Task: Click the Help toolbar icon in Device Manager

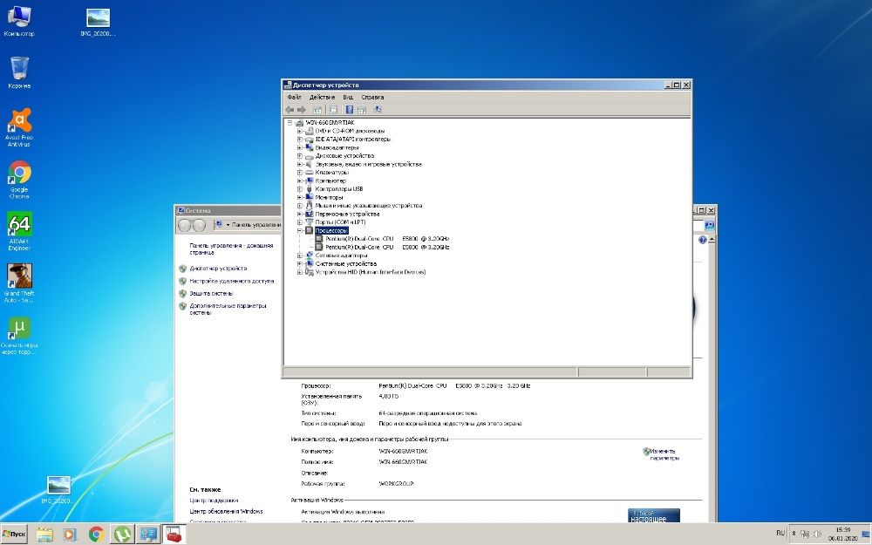Action: (349, 110)
